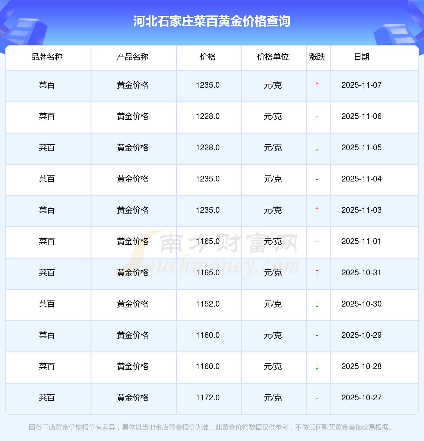This screenshot has width=424, height=441.
Task: Click the green down arrow for 2025-10-28
Action: (317, 367)
